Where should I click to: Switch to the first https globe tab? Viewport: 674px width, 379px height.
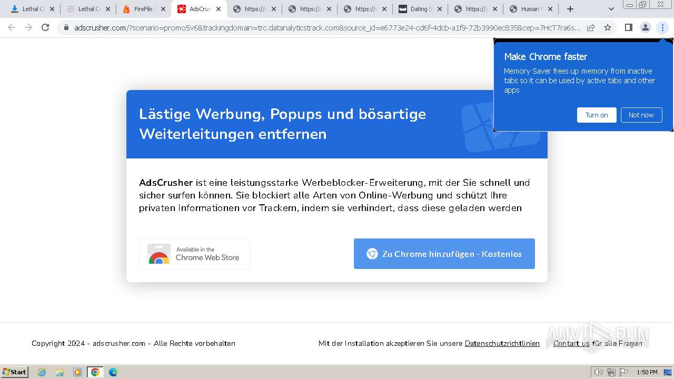pyautogui.click(x=255, y=9)
